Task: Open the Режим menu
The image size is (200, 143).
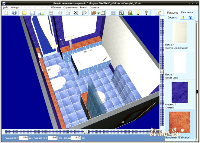Action: click(x=84, y=7)
